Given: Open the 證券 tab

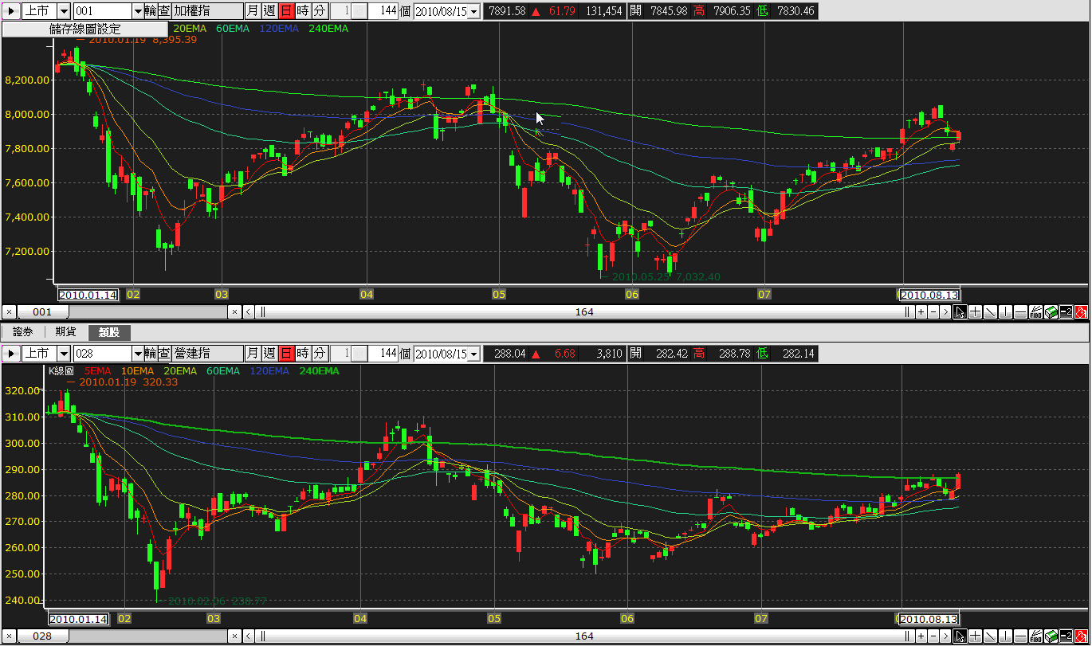Looking at the screenshot, I should [22, 332].
